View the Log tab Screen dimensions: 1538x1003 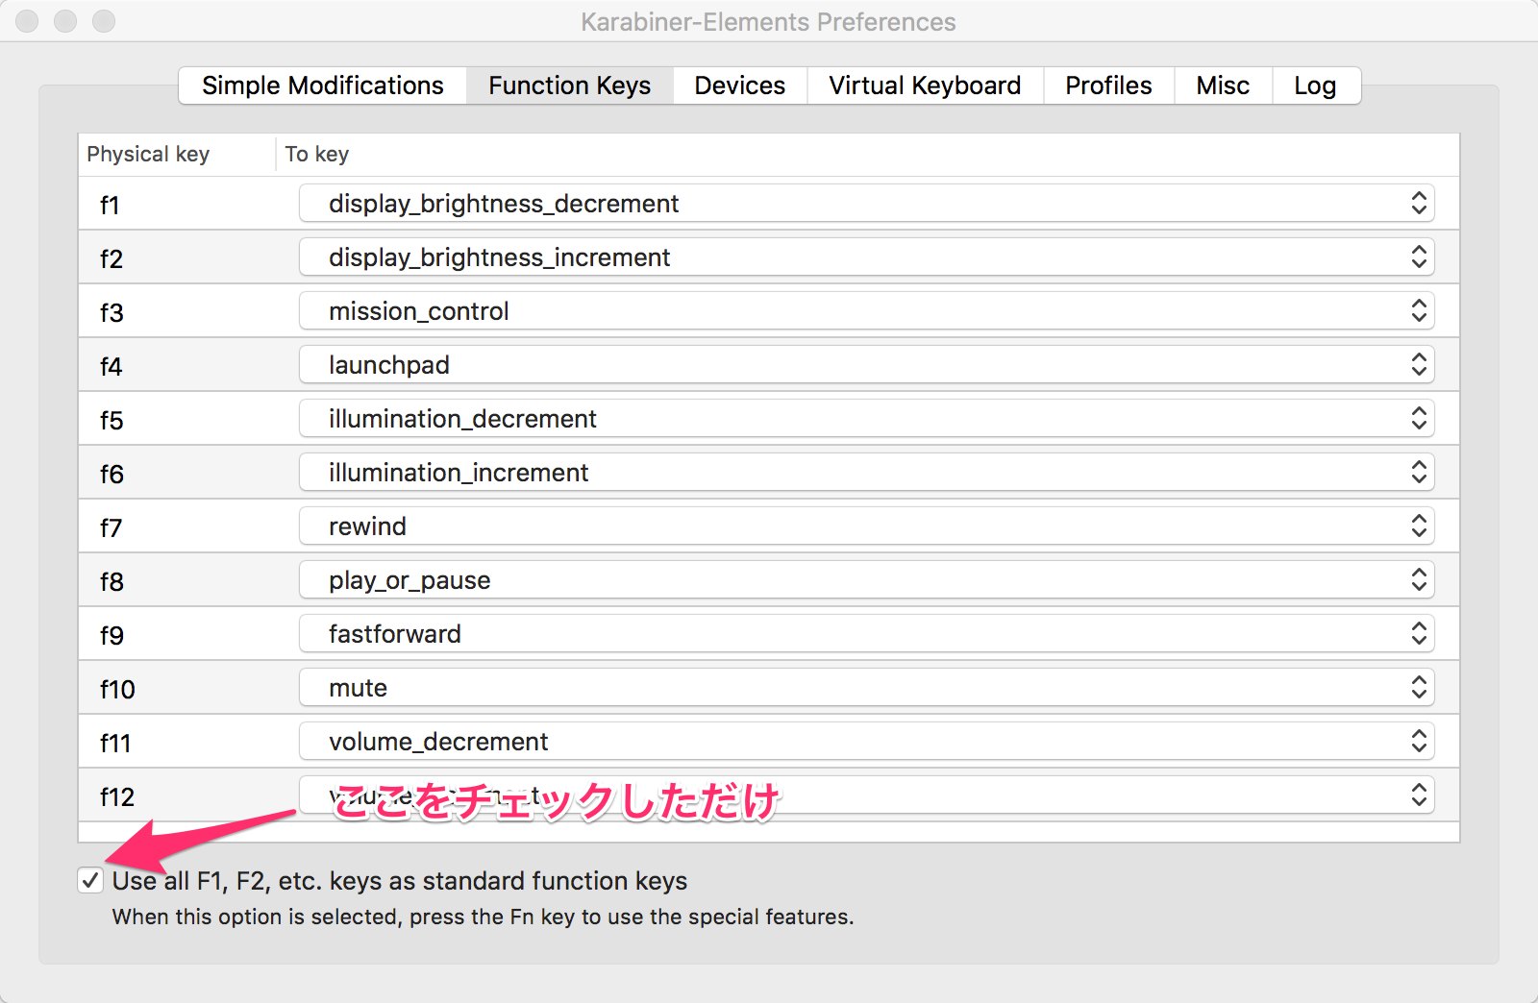coord(1315,86)
